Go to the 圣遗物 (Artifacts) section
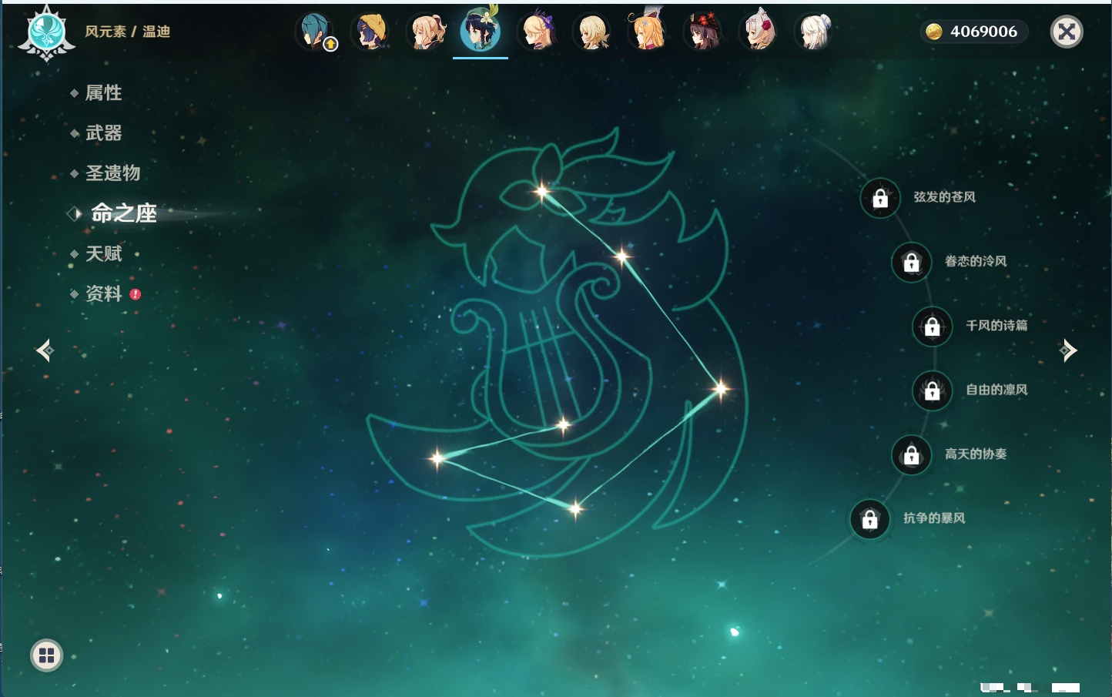 click(x=112, y=173)
